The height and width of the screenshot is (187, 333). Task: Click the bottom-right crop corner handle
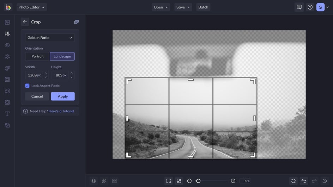coord(253,155)
